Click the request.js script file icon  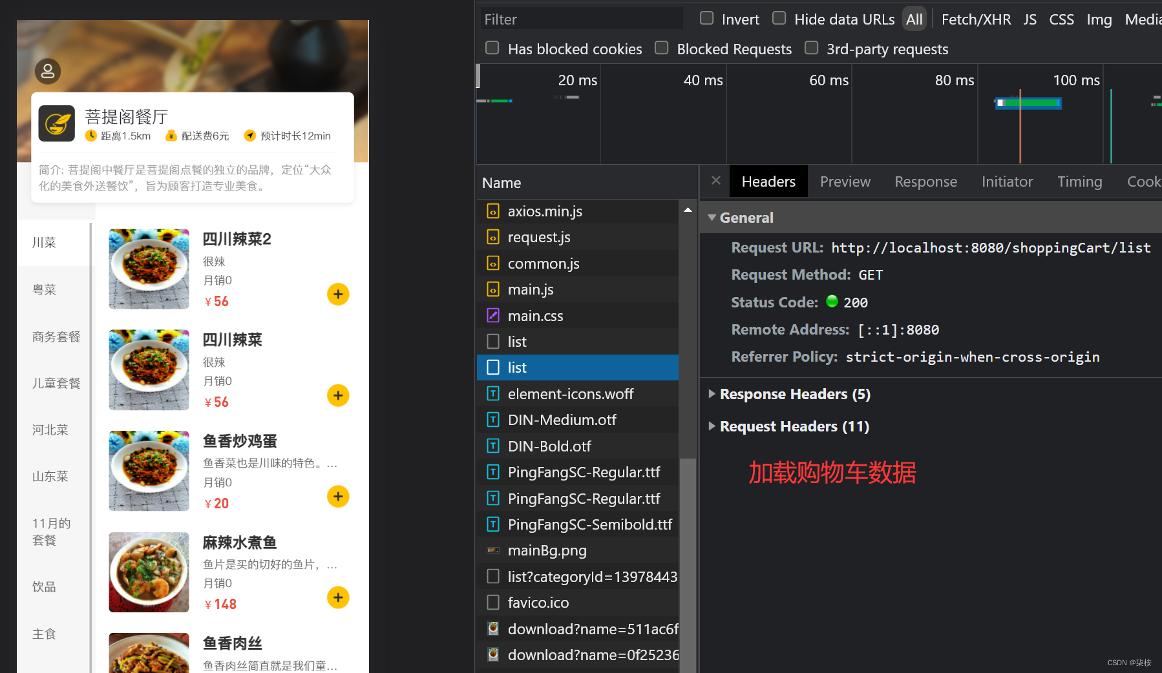(x=493, y=237)
